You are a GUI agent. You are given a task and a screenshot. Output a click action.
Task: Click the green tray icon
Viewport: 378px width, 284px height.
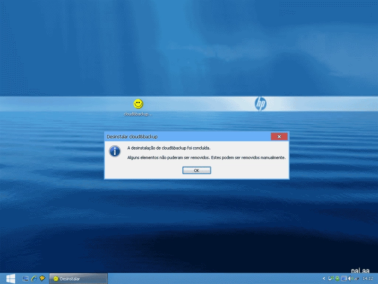[x=337, y=278]
